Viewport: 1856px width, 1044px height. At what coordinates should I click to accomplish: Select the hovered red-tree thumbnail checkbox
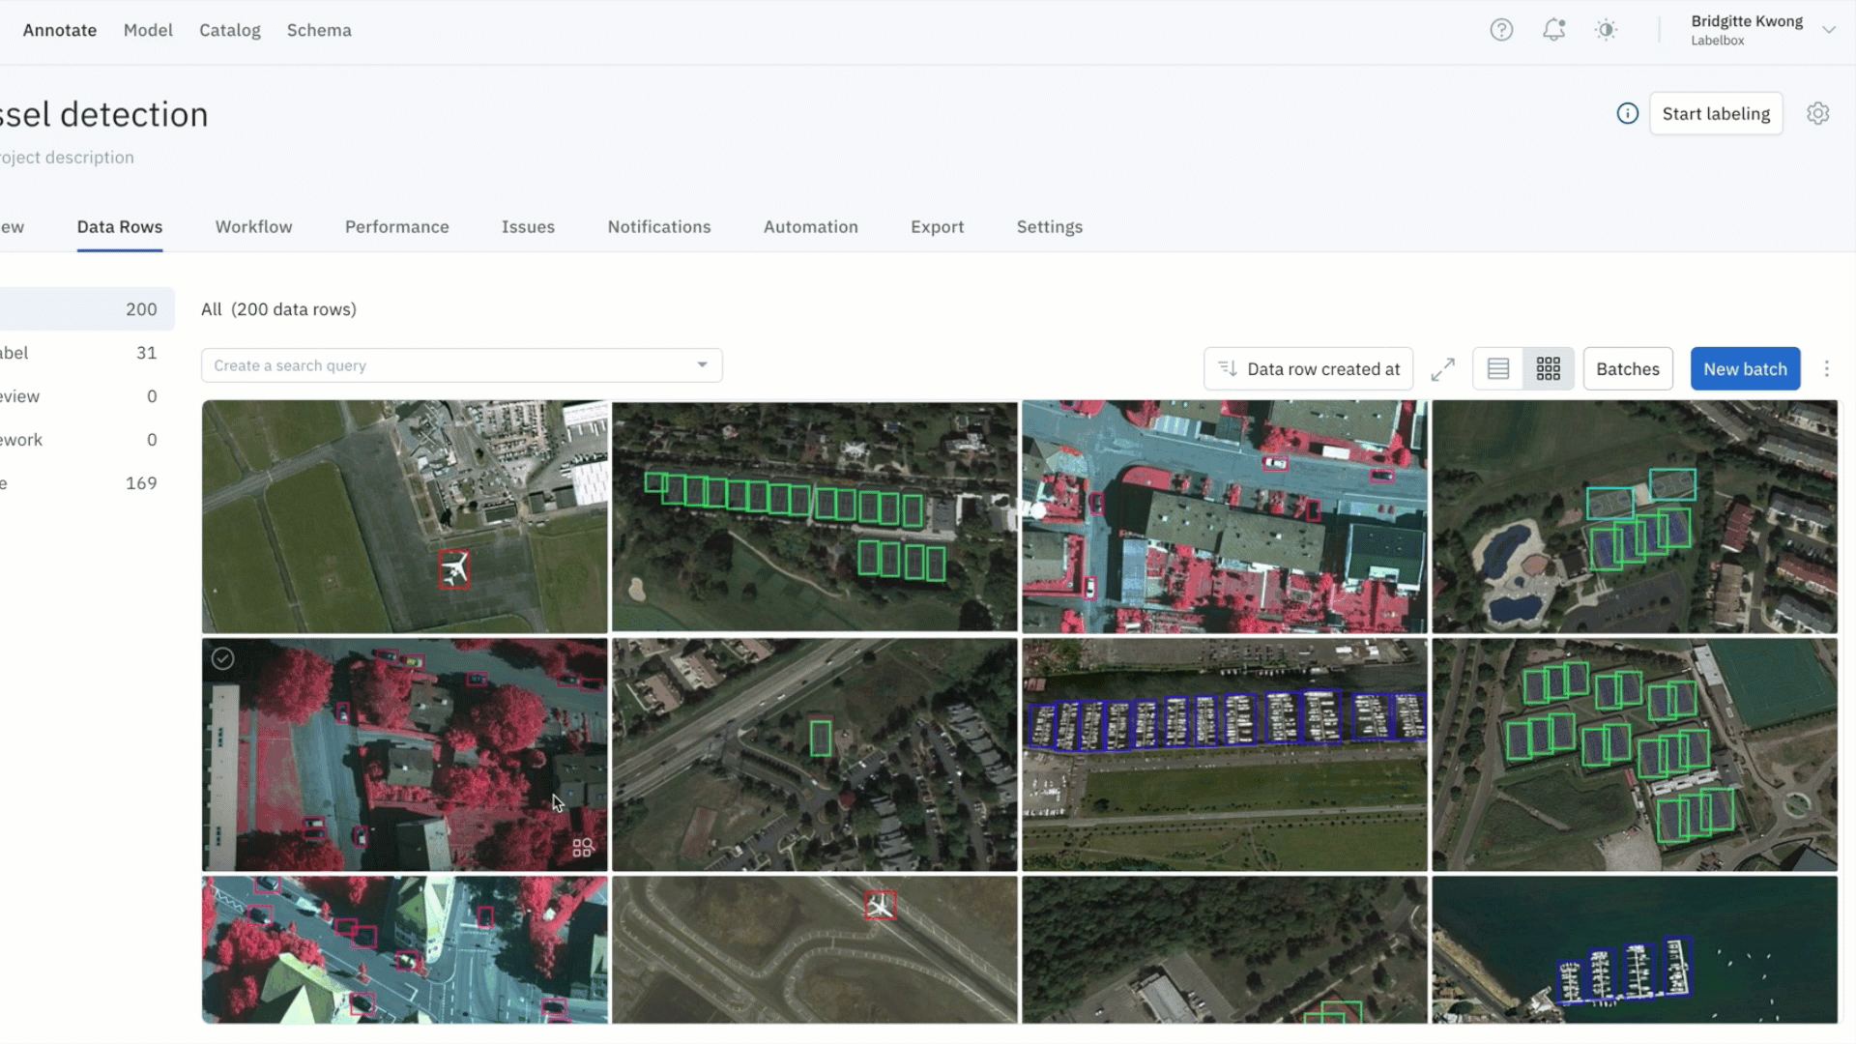223,659
